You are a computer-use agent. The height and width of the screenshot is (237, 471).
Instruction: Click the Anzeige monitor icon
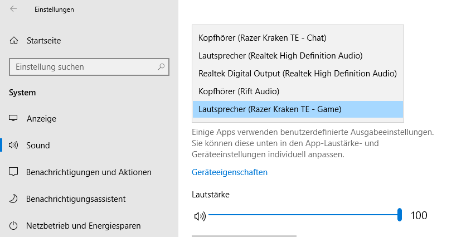[x=13, y=118]
